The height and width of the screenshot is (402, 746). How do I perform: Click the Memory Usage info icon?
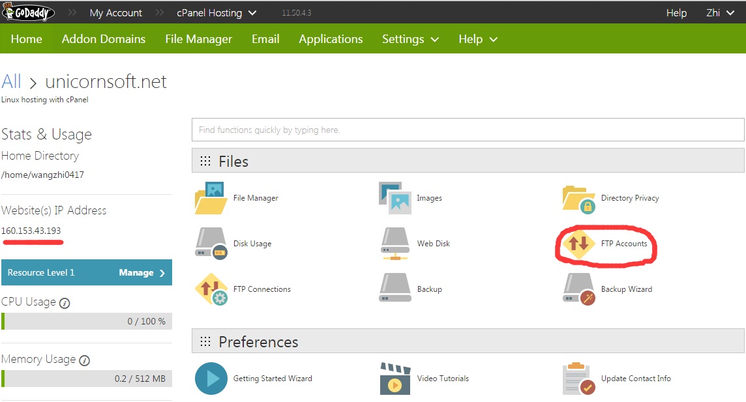click(x=84, y=360)
